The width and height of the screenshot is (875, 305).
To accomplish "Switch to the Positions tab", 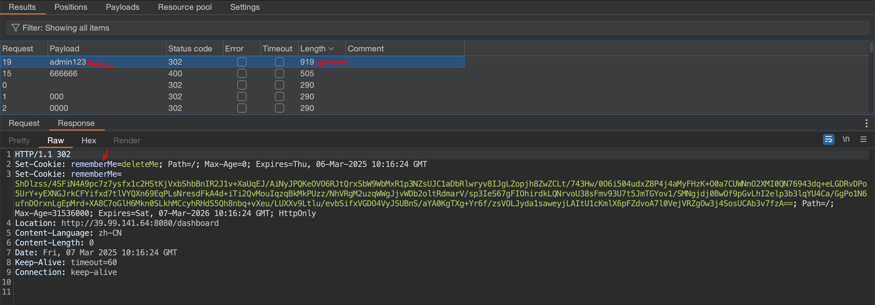I will point(71,7).
